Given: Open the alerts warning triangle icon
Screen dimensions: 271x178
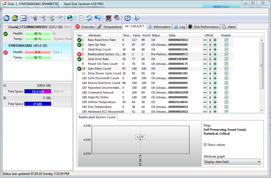Looking at the screenshot, I should point(15,18).
